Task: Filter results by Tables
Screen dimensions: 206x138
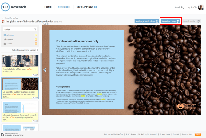Action: tap(9, 44)
